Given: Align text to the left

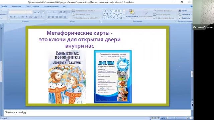Looking at the screenshot, I should coord(49,17).
